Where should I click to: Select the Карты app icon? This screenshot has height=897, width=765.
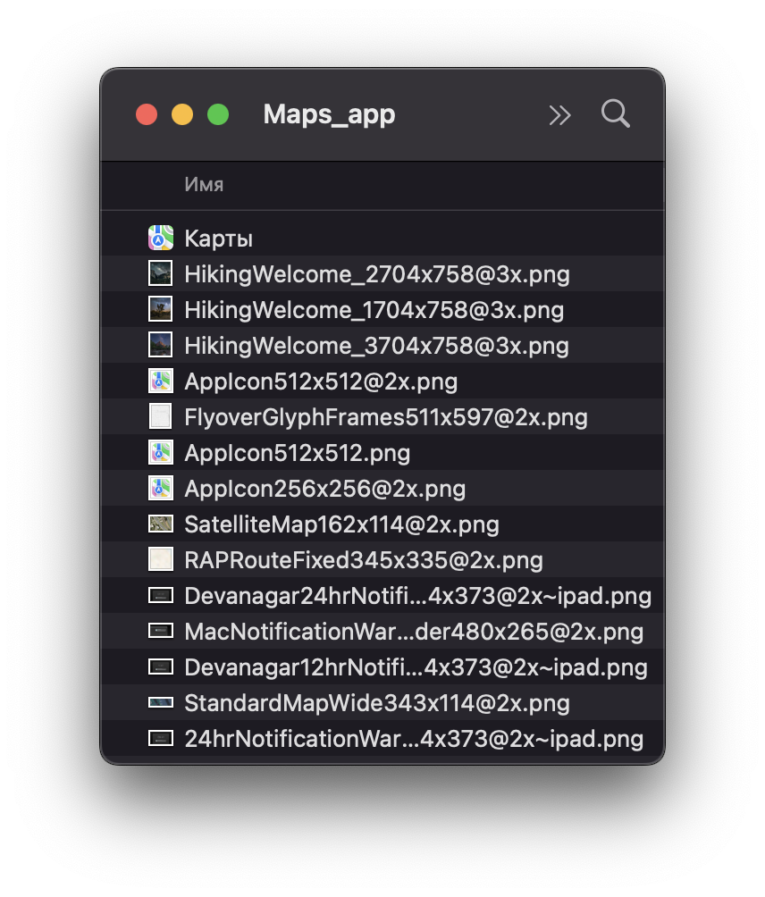click(x=161, y=238)
